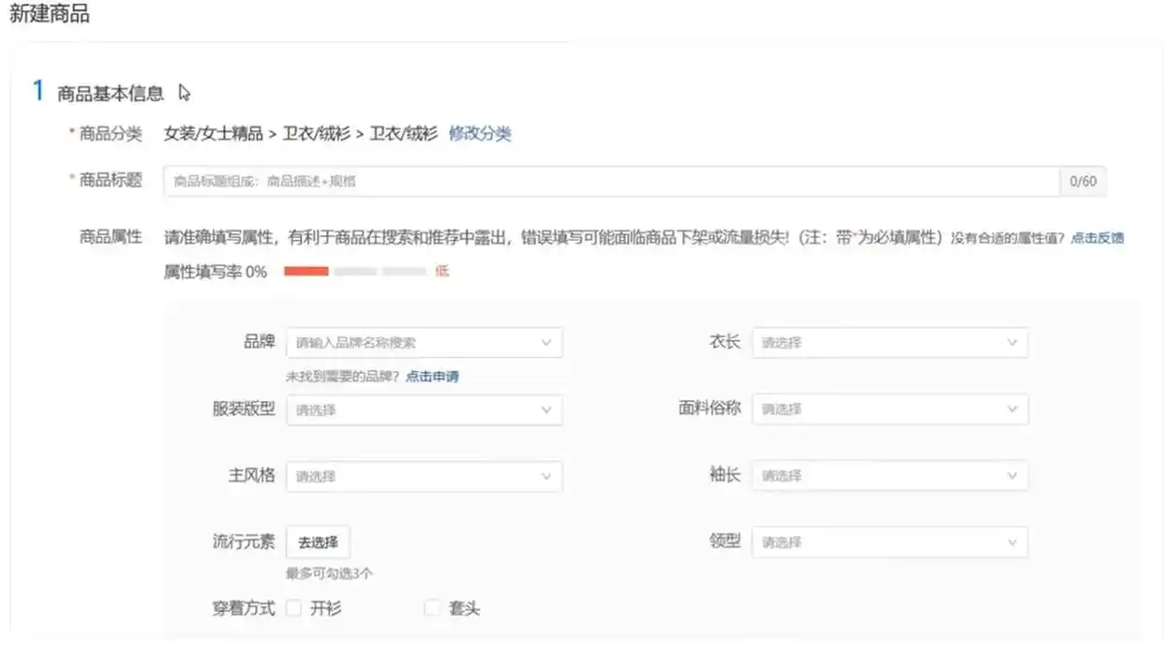Open the 点击反馈 feedback link

tap(1097, 238)
